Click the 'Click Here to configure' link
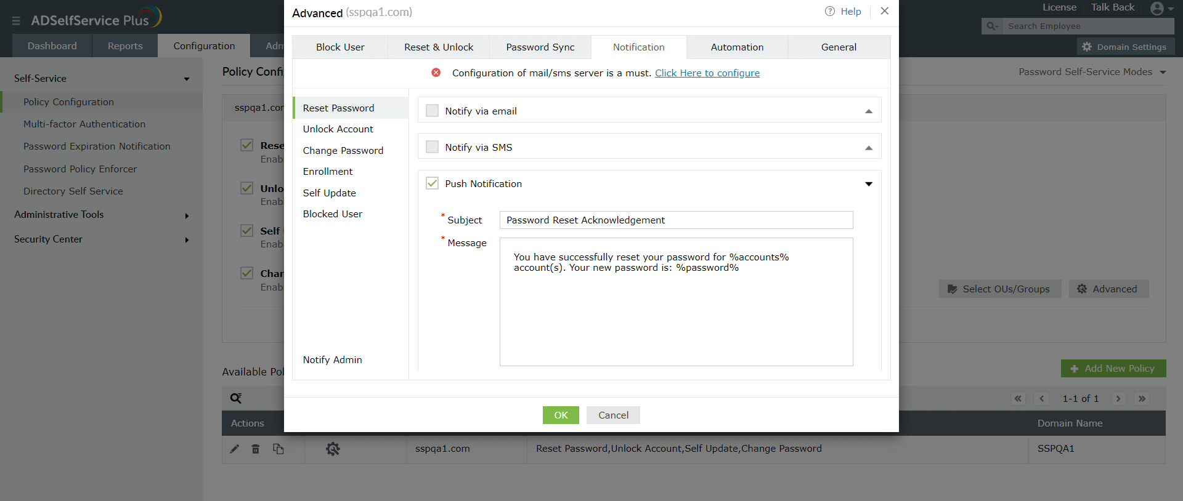Image resolution: width=1183 pixels, height=501 pixels. 707,73
